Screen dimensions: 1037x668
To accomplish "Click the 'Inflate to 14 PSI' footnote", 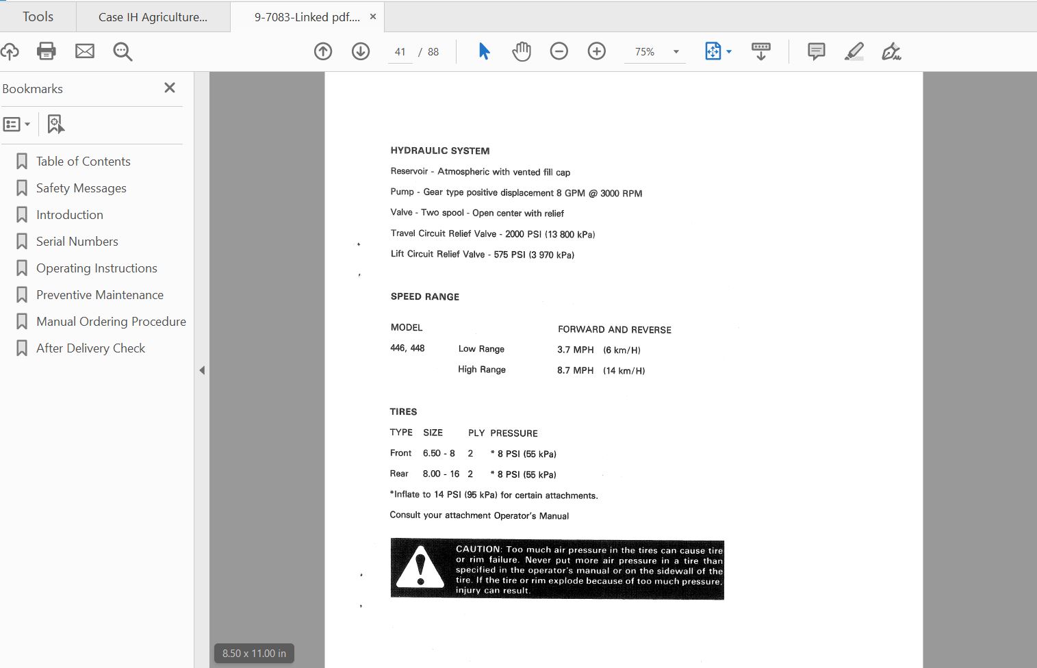I will 494,495.
